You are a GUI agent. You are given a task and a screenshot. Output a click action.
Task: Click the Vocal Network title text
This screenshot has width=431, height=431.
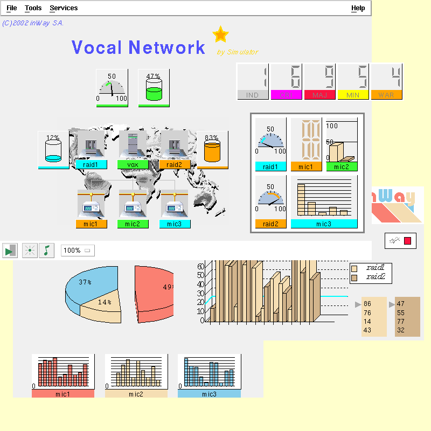tap(138, 47)
